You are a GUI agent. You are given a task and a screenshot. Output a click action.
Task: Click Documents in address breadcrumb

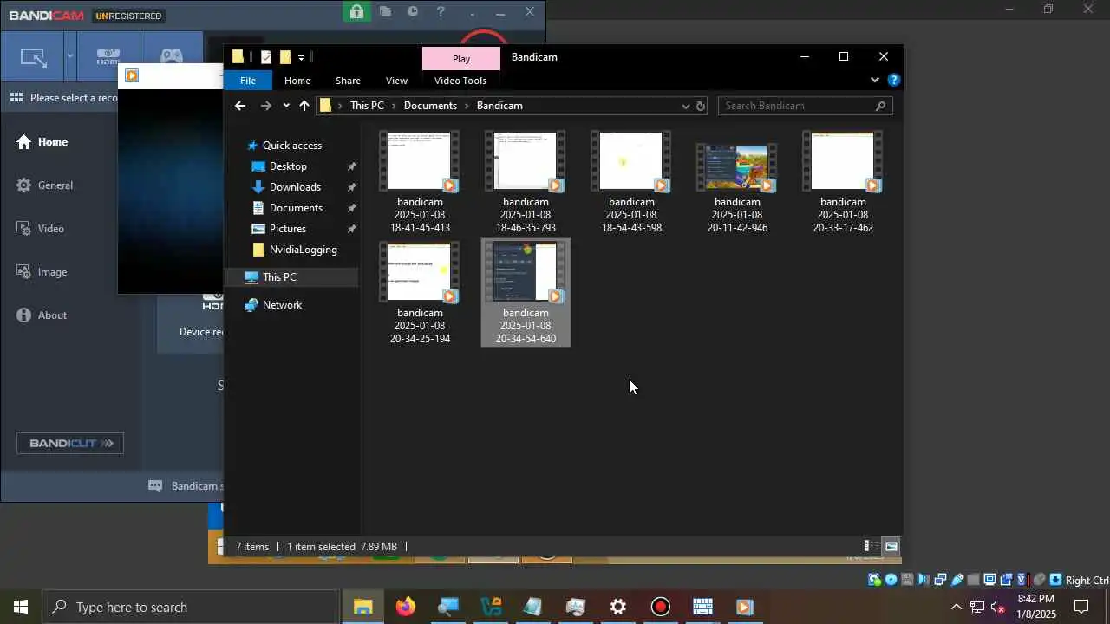coord(430,106)
